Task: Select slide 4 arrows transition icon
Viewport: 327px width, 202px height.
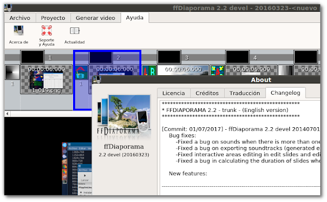Action: (217, 71)
